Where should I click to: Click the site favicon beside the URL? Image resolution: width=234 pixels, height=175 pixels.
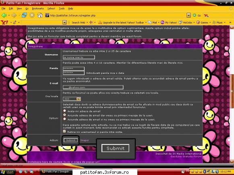(47, 15)
